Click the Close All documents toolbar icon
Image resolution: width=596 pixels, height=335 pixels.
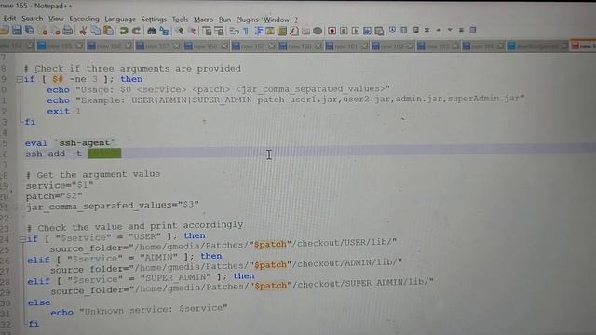[56, 31]
